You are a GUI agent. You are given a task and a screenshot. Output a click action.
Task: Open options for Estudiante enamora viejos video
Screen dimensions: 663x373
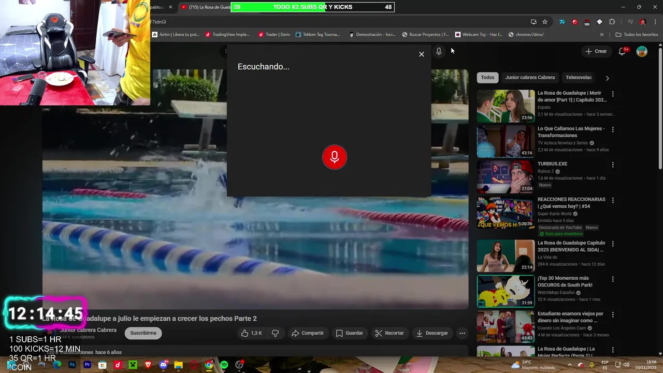click(613, 314)
